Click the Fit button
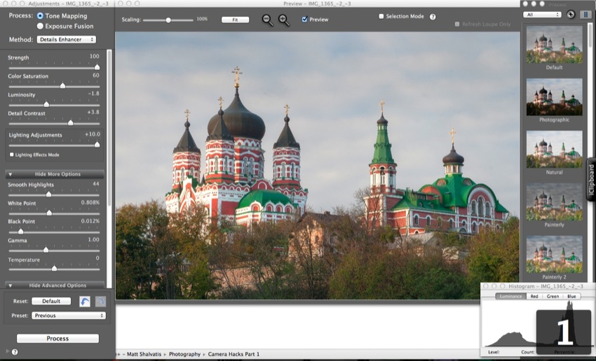Screen dimensions: 596x361 click(x=236, y=20)
